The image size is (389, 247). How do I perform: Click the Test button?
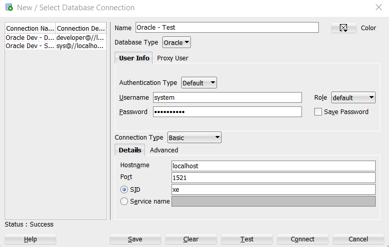point(247,239)
